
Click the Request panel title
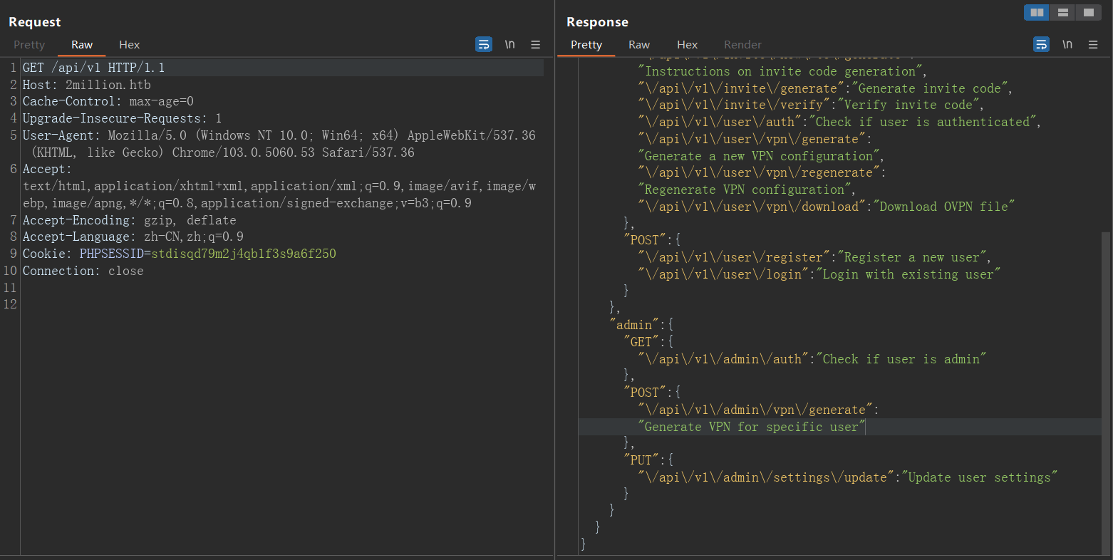point(35,22)
